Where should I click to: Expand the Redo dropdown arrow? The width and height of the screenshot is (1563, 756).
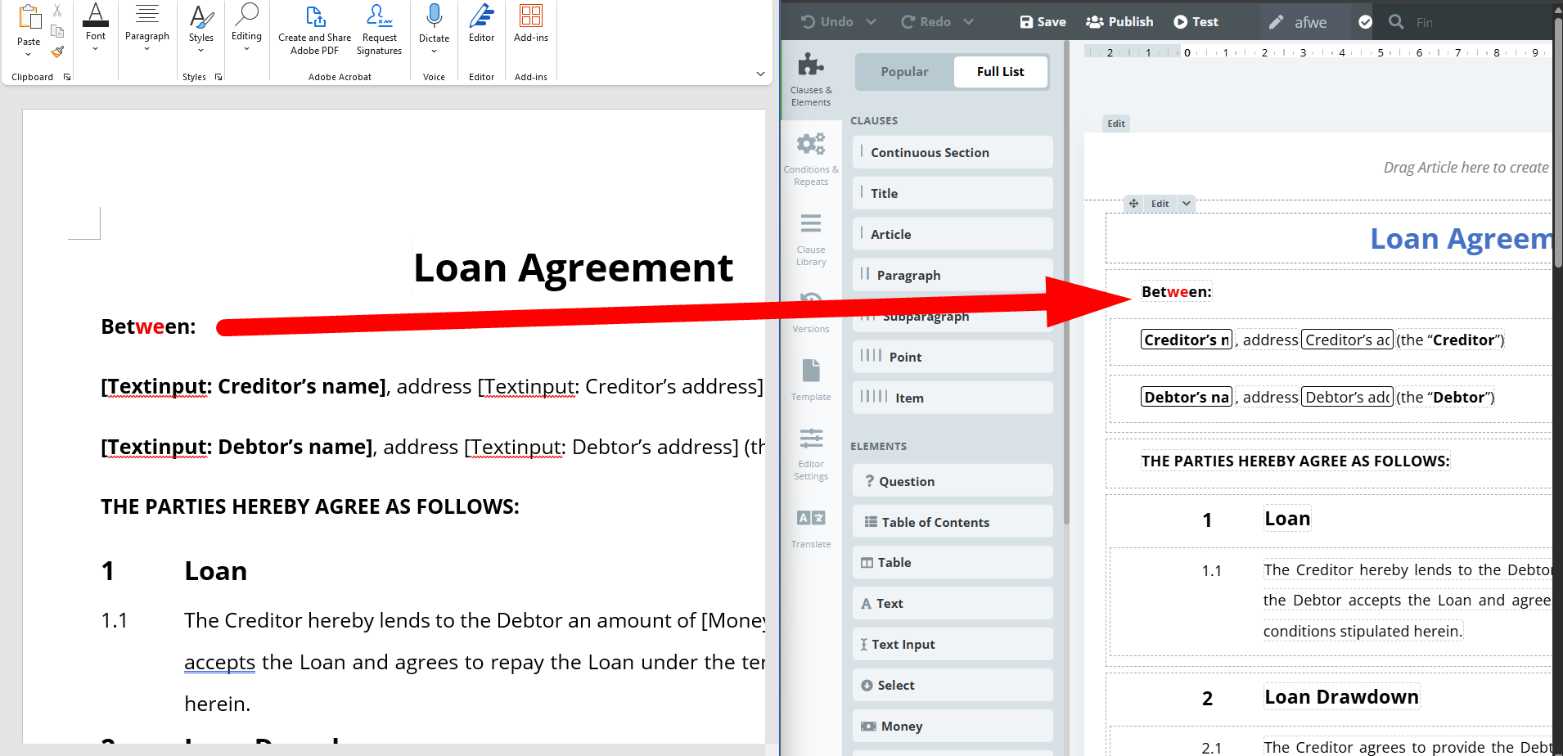[x=969, y=22]
